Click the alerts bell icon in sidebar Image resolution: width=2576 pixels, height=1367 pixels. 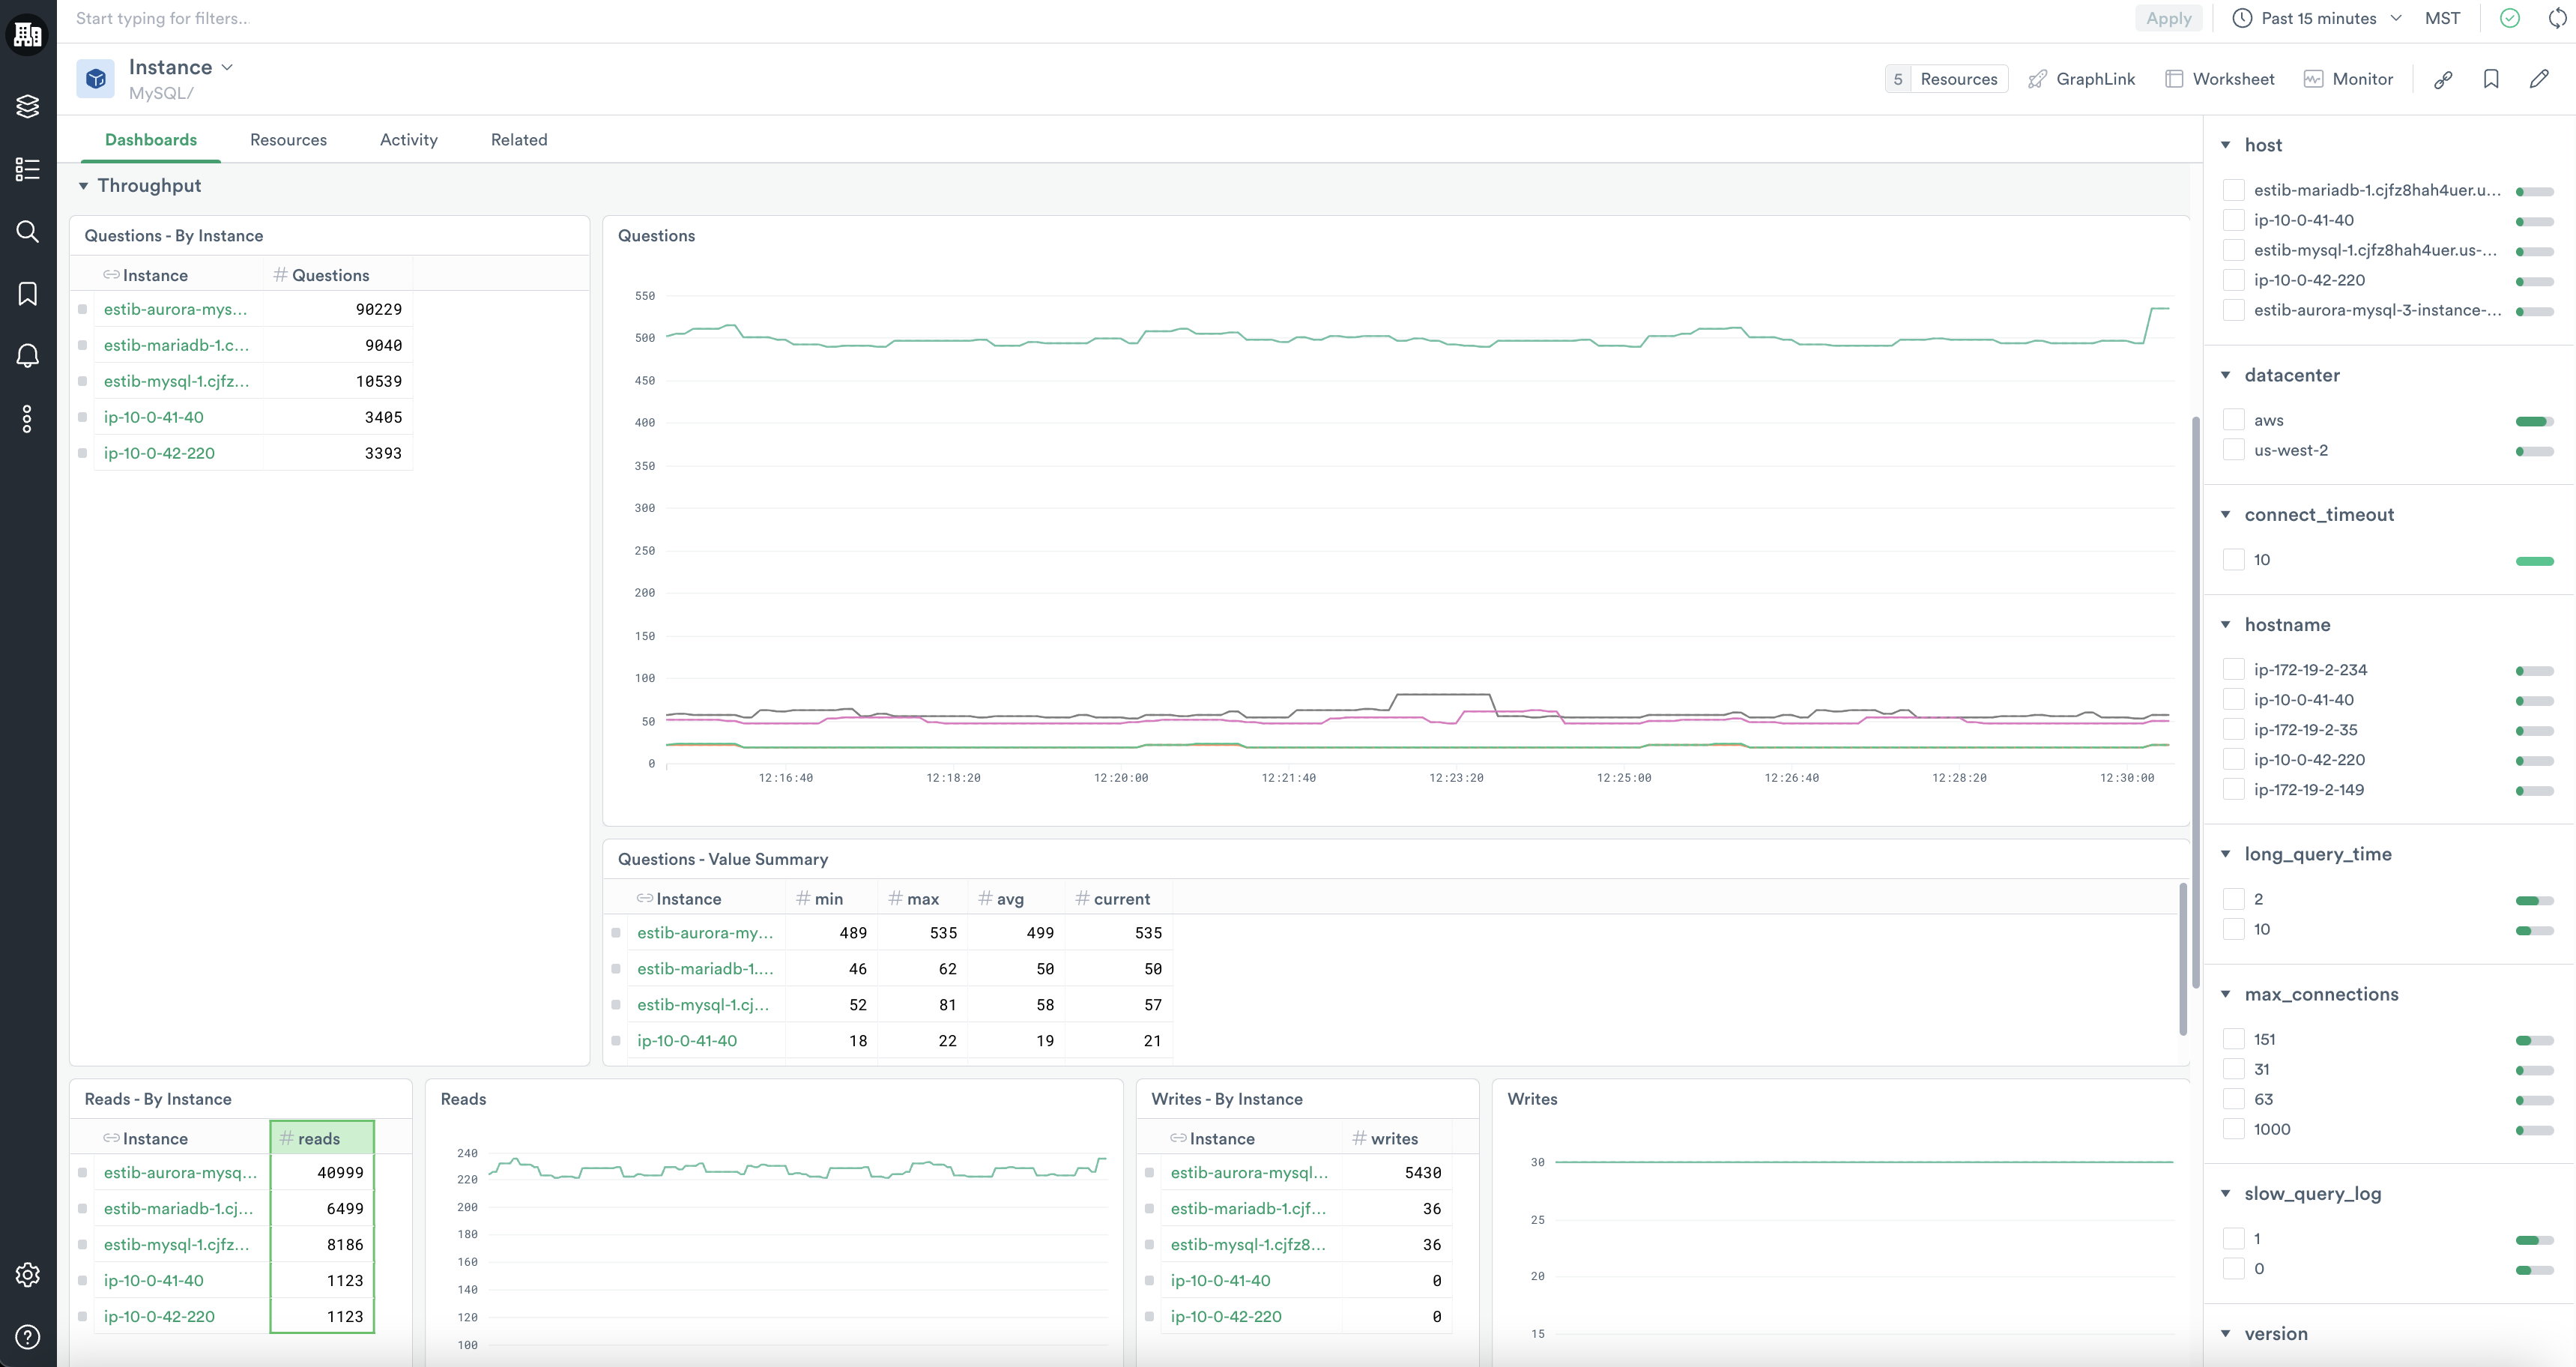(x=27, y=356)
